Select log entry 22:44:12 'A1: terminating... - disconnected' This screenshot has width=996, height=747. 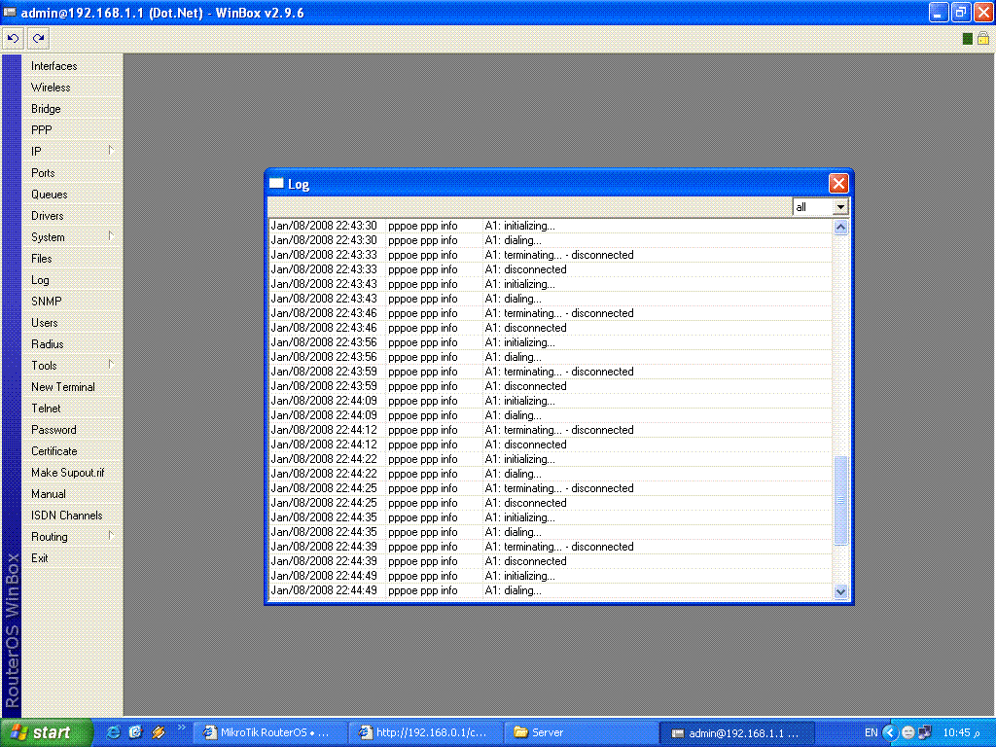coord(551,430)
